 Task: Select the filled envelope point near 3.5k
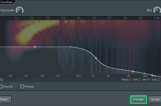122,69
